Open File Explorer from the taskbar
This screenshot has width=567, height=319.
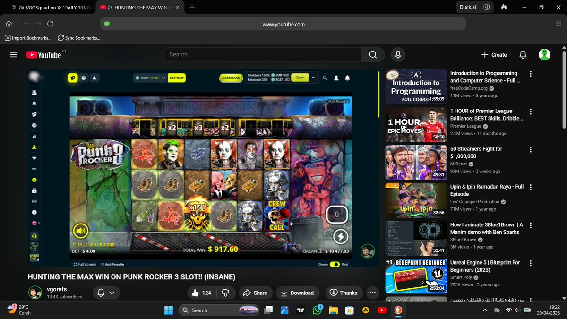point(333,310)
